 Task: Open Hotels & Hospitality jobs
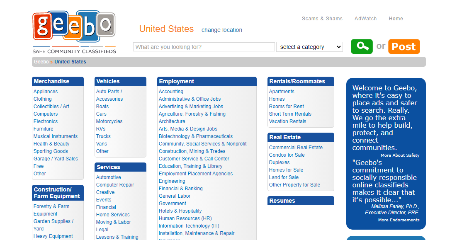[x=180, y=211]
